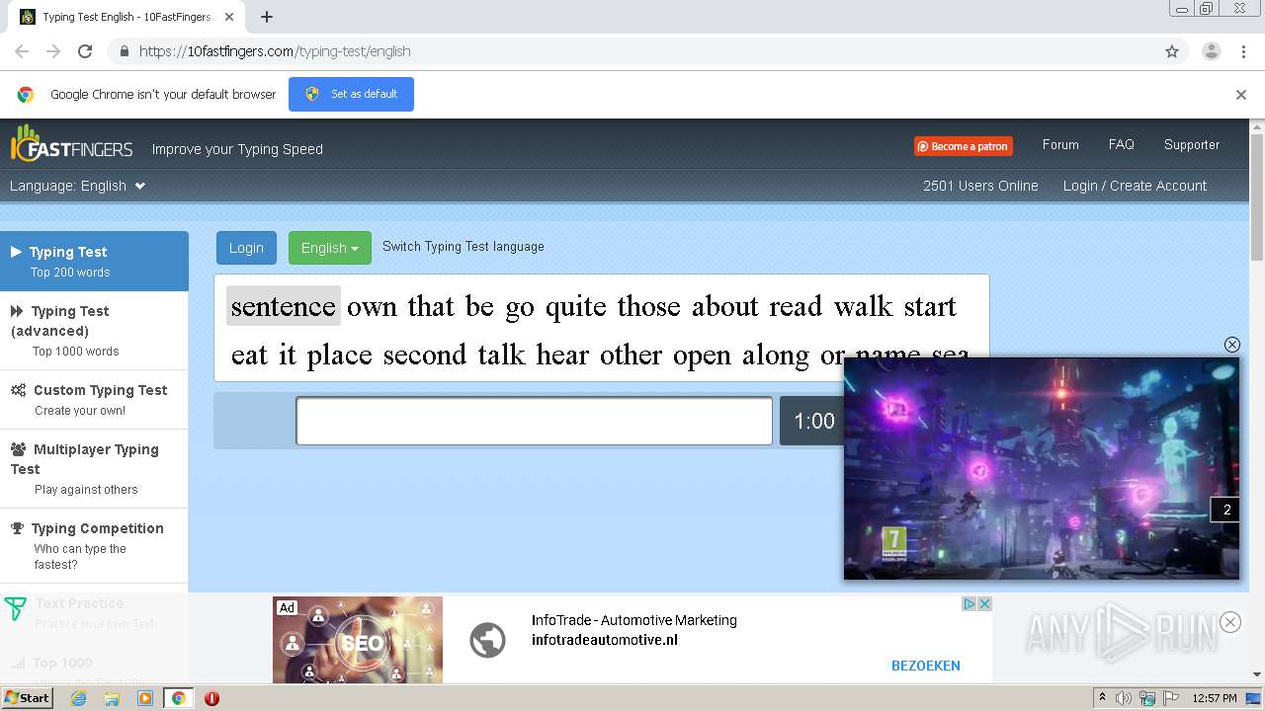Click the red Opera taskbar icon
Screen dimensions: 1265x711
click(211, 698)
